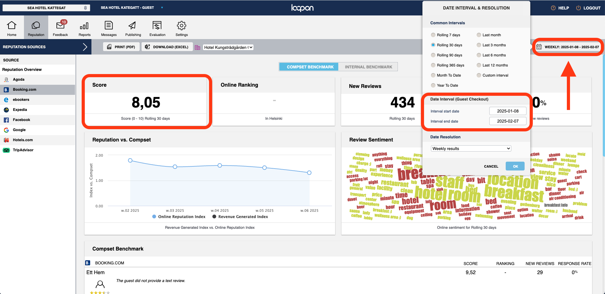Select TripAdvisor source label in sidebar
The height and width of the screenshot is (294, 605).
tap(23, 150)
